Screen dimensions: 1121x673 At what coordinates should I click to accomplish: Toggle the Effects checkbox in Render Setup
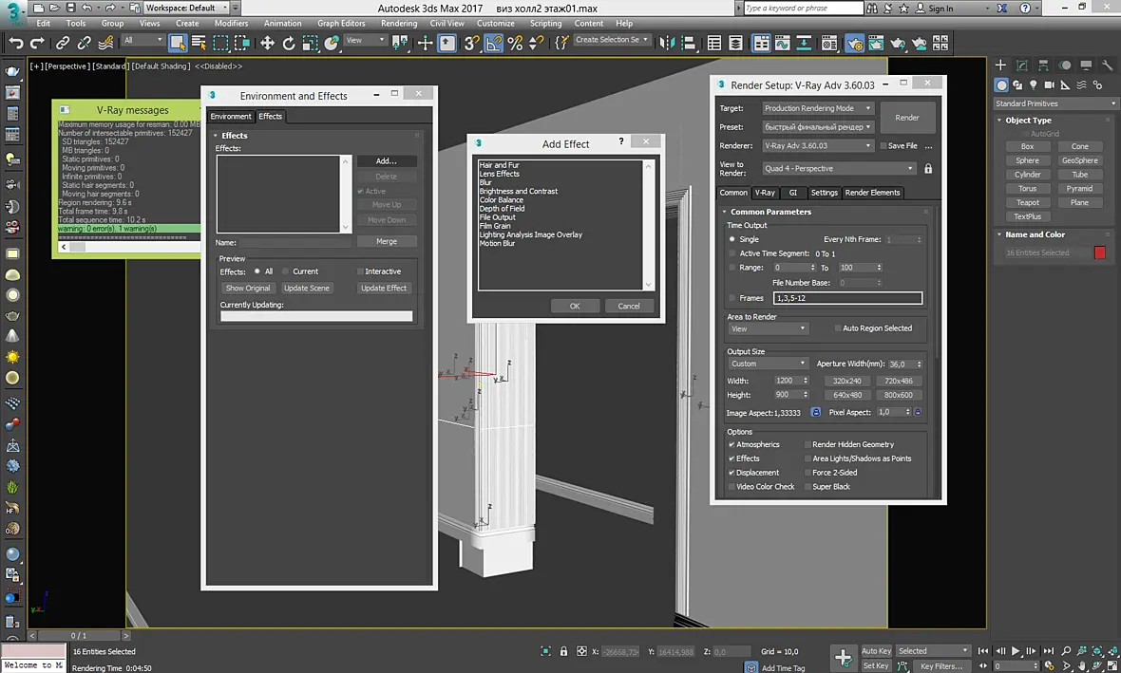731,458
